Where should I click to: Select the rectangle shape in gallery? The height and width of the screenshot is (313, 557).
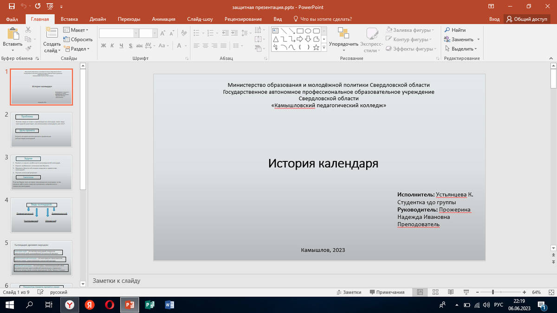[x=300, y=31]
